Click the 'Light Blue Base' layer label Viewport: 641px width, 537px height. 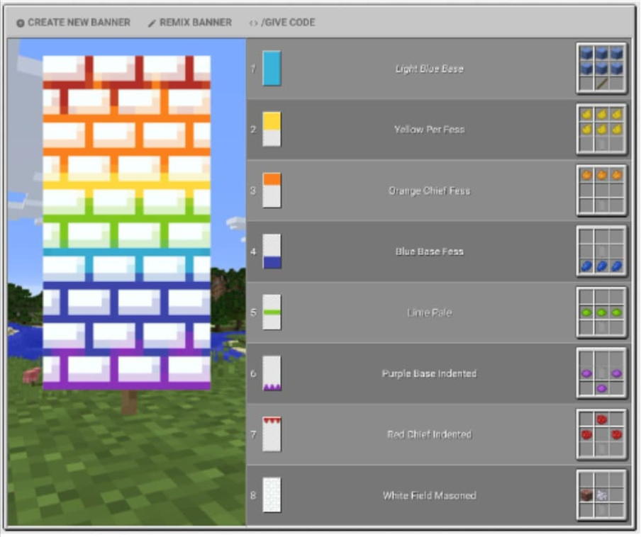(429, 69)
